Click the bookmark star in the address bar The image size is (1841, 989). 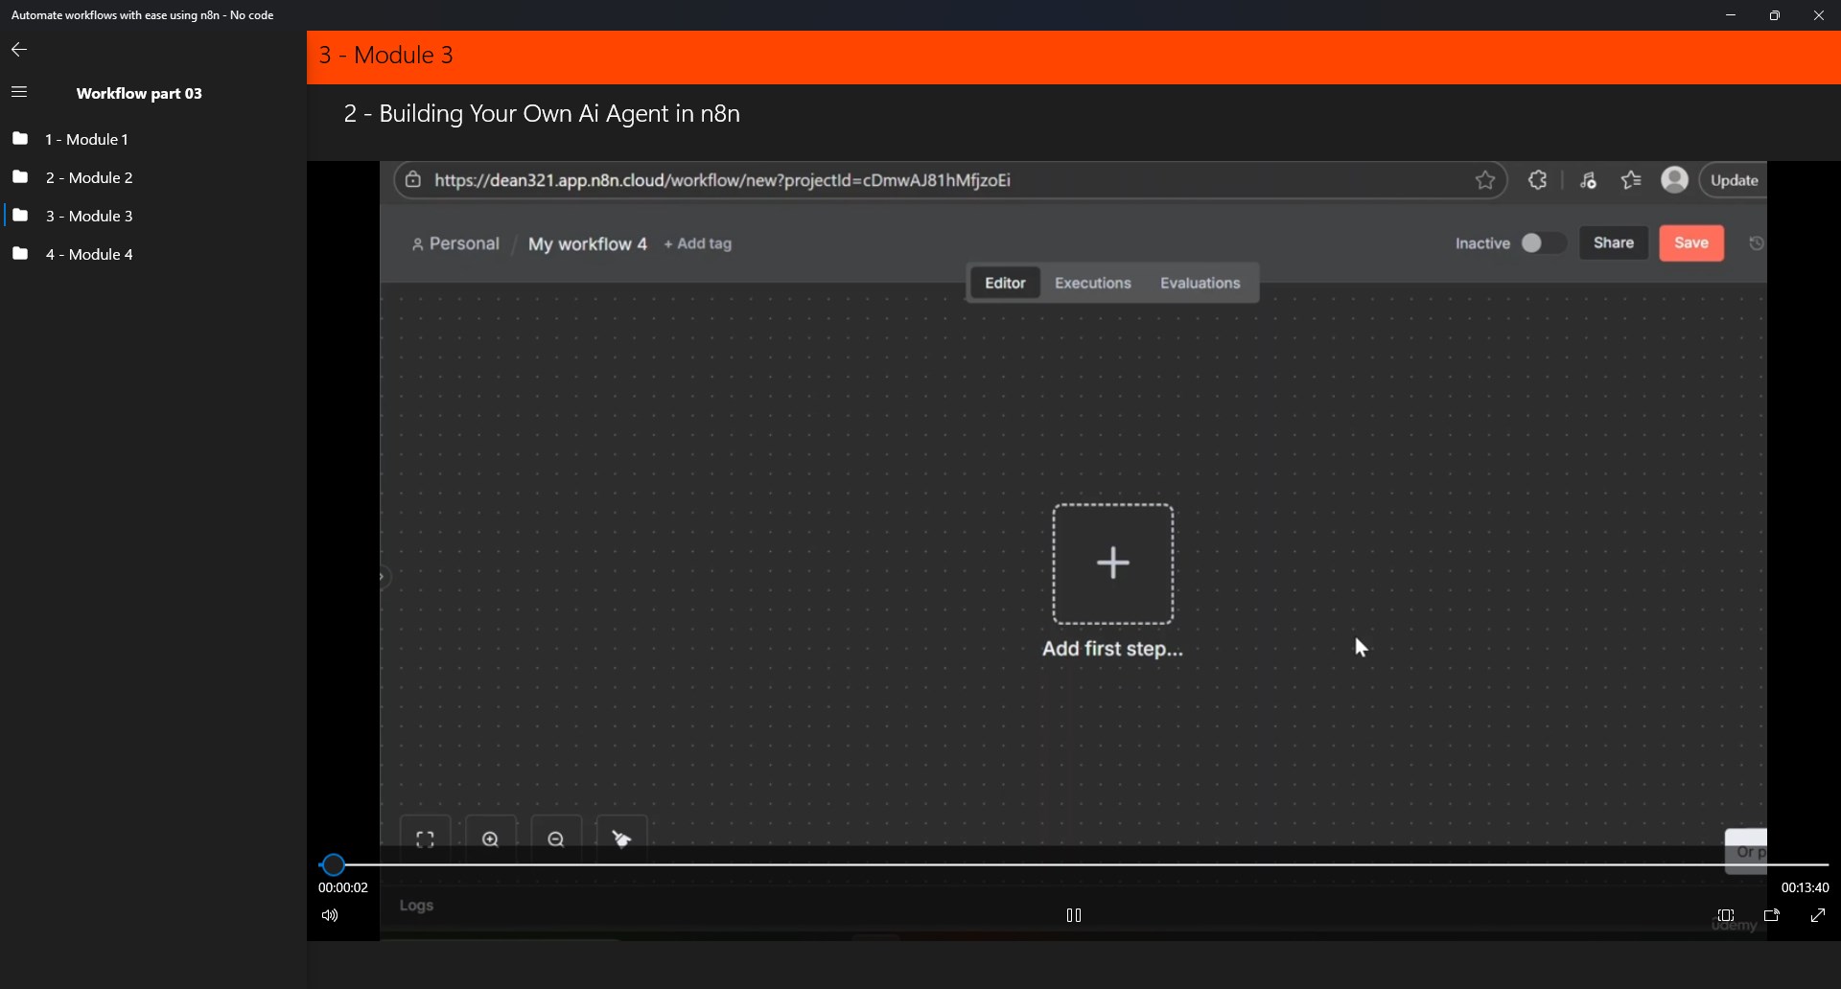point(1486,180)
